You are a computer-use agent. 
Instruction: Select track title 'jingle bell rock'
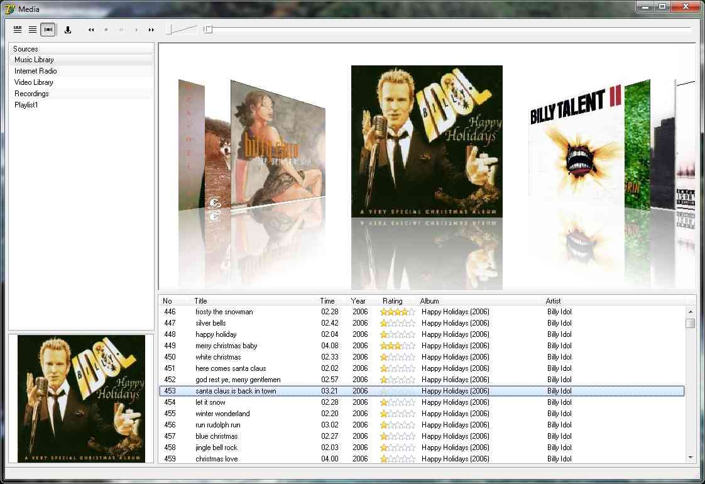(216, 448)
